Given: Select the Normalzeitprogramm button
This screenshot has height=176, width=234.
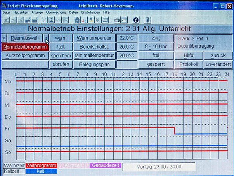Looking at the screenshot, I should pyautogui.click(x=25, y=47).
